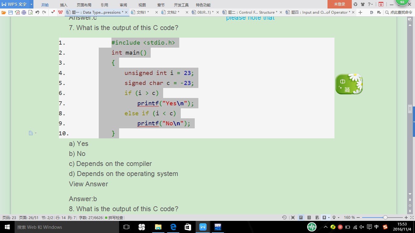Open the 特色功能 ribbon tab

tap(203, 5)
